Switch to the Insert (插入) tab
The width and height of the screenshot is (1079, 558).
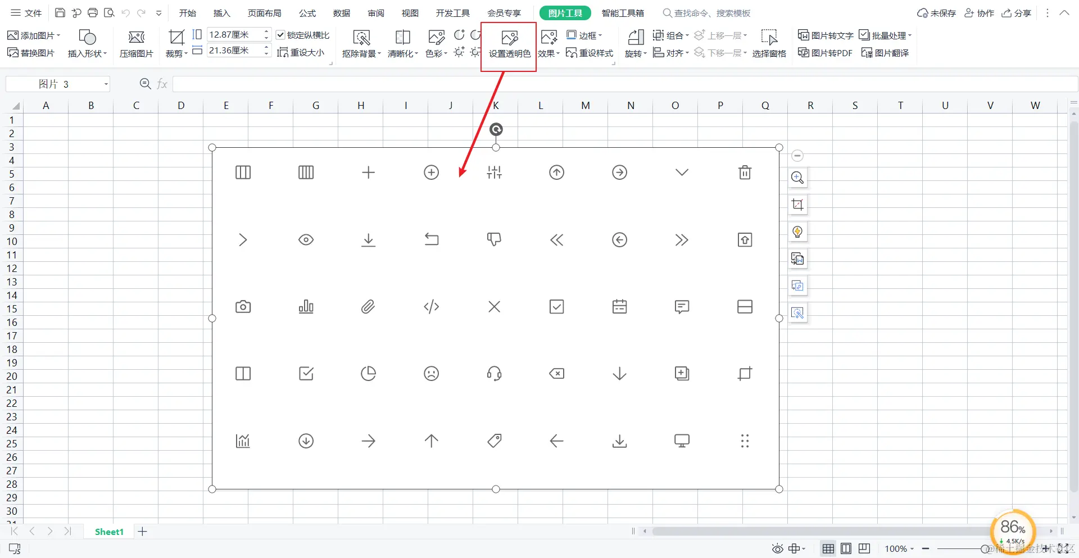pyautogui.click(x=221, y=13)
